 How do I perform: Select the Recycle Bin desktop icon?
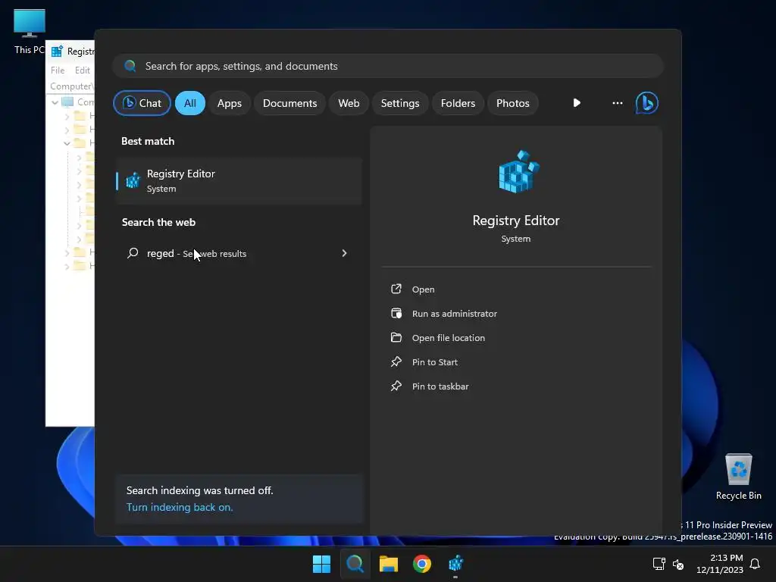738,477
